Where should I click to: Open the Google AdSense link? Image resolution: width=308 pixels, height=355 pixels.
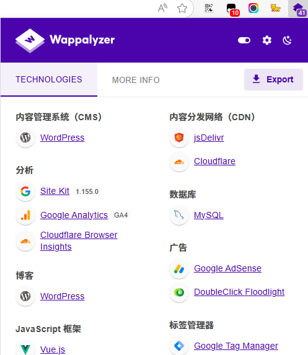point(228,268)
